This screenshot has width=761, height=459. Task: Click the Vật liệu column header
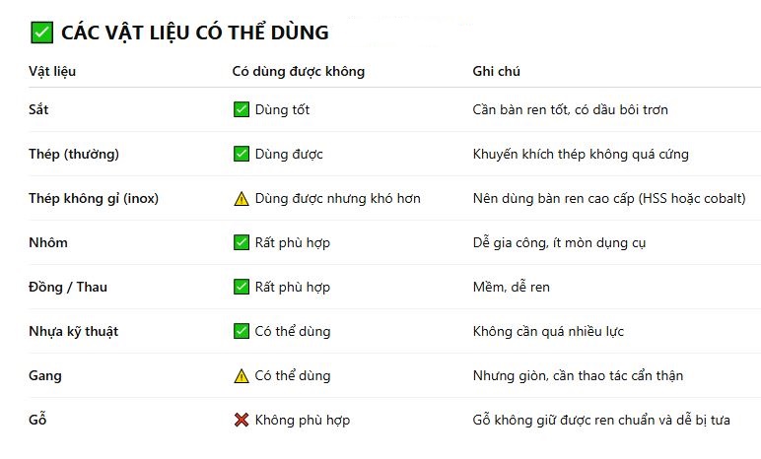coord(52,71)
